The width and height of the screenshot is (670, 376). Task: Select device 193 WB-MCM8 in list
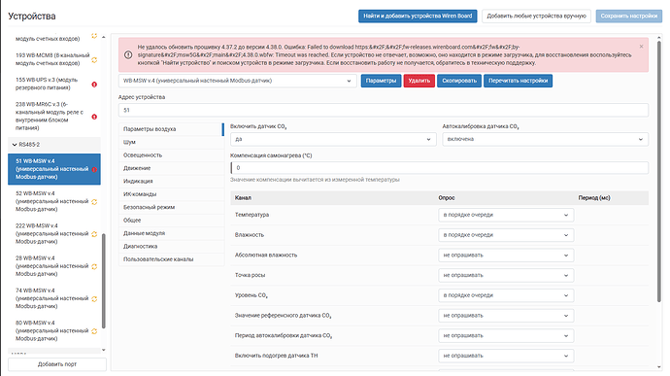(54, 59)
